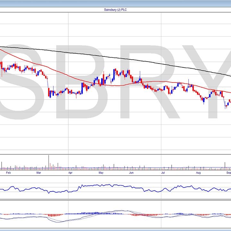The height and width of the screenshot is (231, 231).
Task: Click the Mar label on the date axis
Action: click(38, 173)
